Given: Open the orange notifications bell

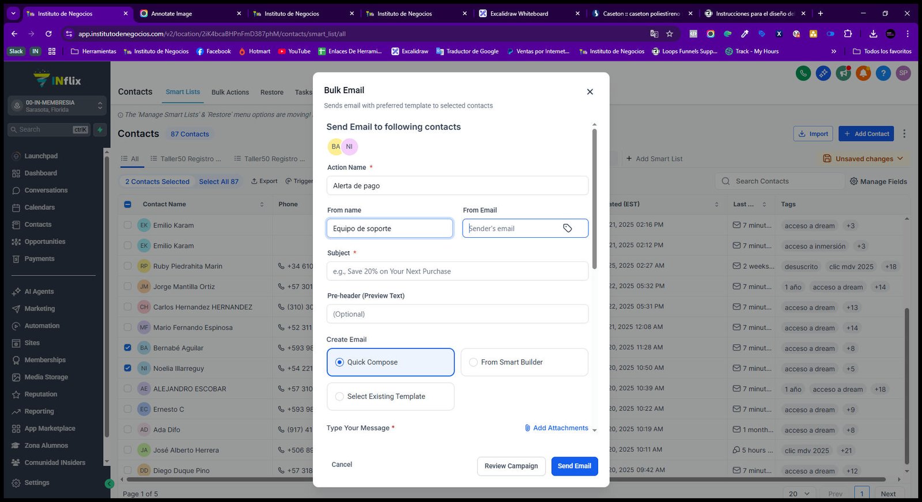Looking at the screenshot, I should point(863,73).
